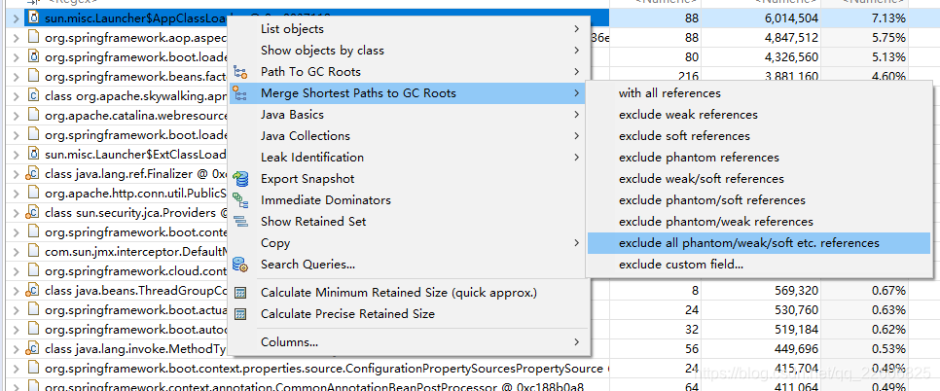Open the Show objects by class submenu
940x391 pixels.
click(409, 51)
